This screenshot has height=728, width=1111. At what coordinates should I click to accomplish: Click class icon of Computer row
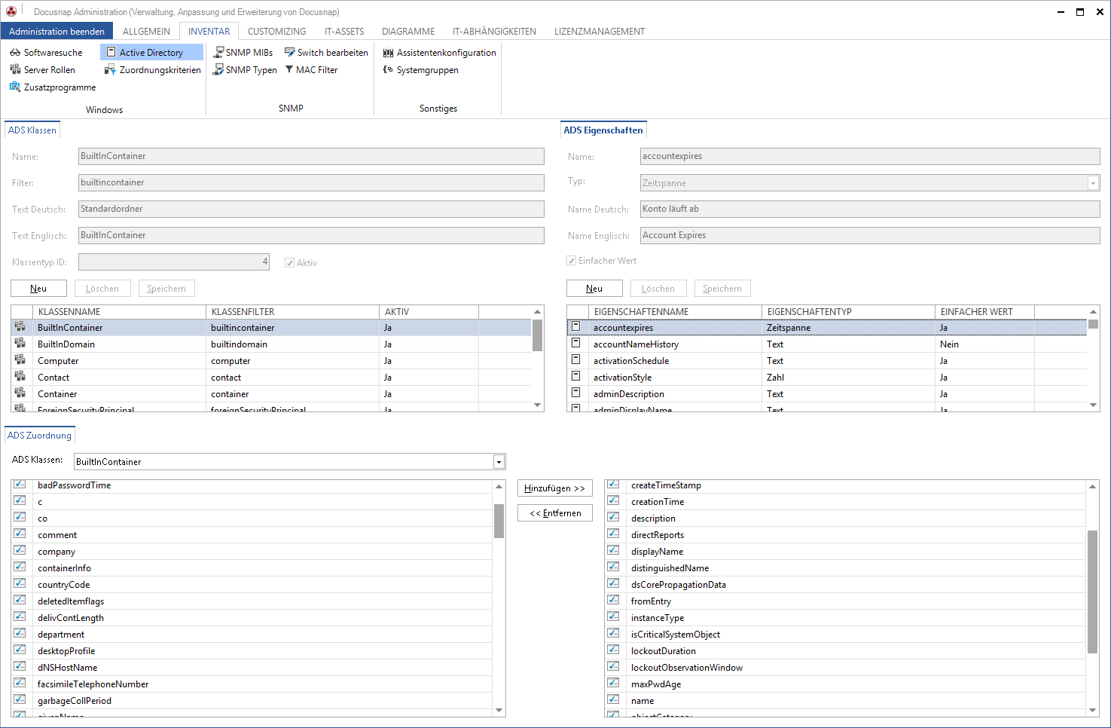point(20,360)
